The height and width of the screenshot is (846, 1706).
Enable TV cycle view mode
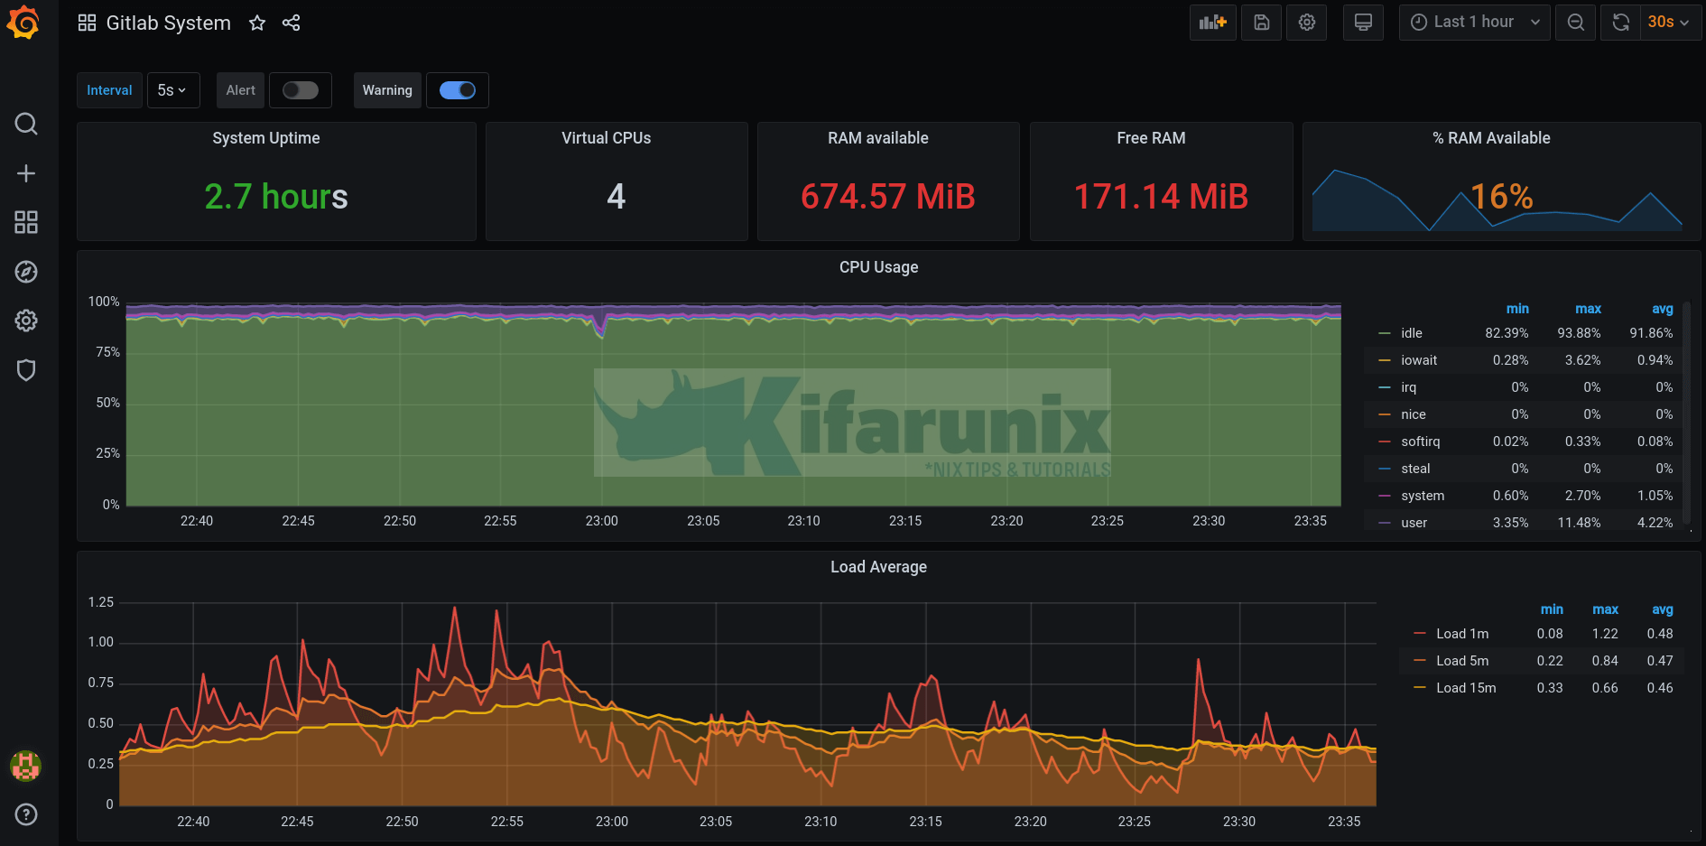pos(1363,23)
